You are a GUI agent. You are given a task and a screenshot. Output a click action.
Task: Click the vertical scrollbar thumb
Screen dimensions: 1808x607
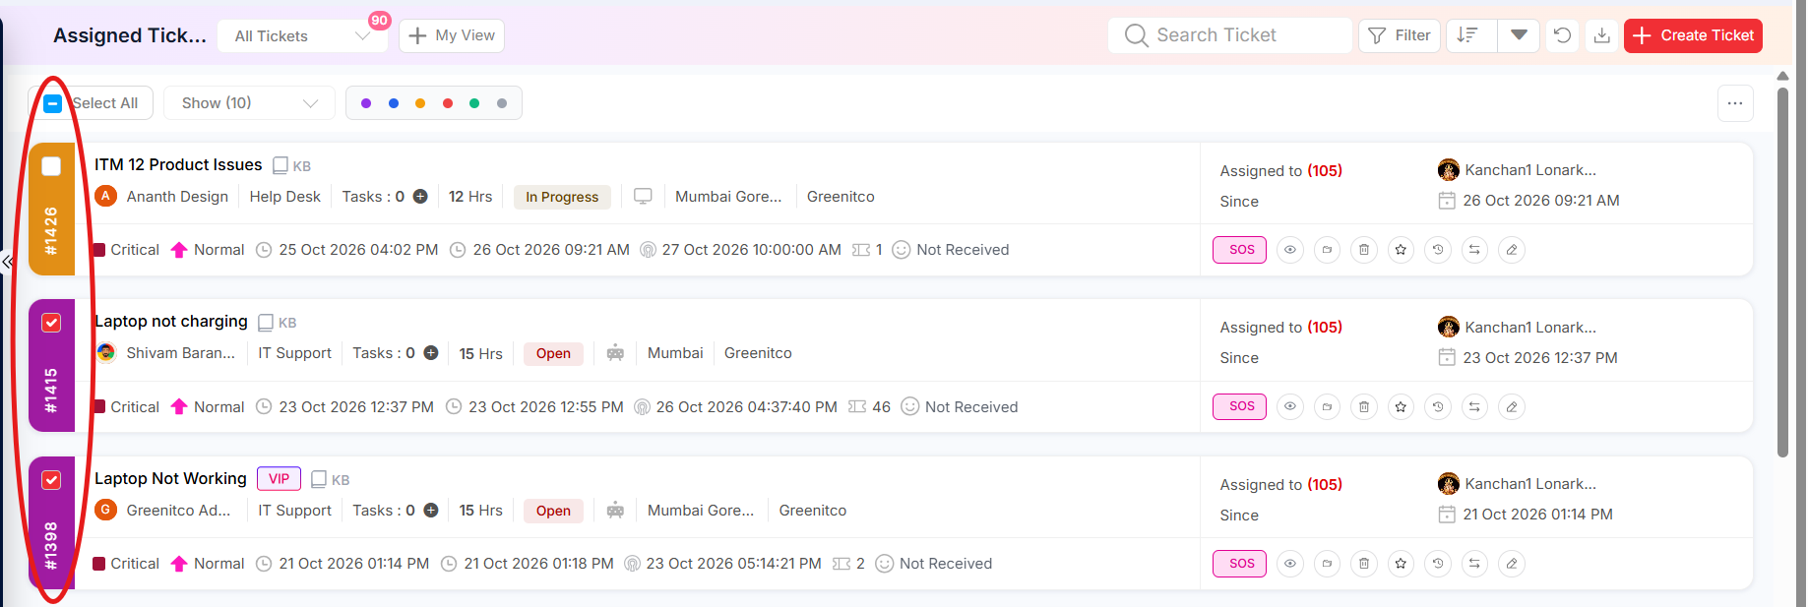(x=1782, y=273)
